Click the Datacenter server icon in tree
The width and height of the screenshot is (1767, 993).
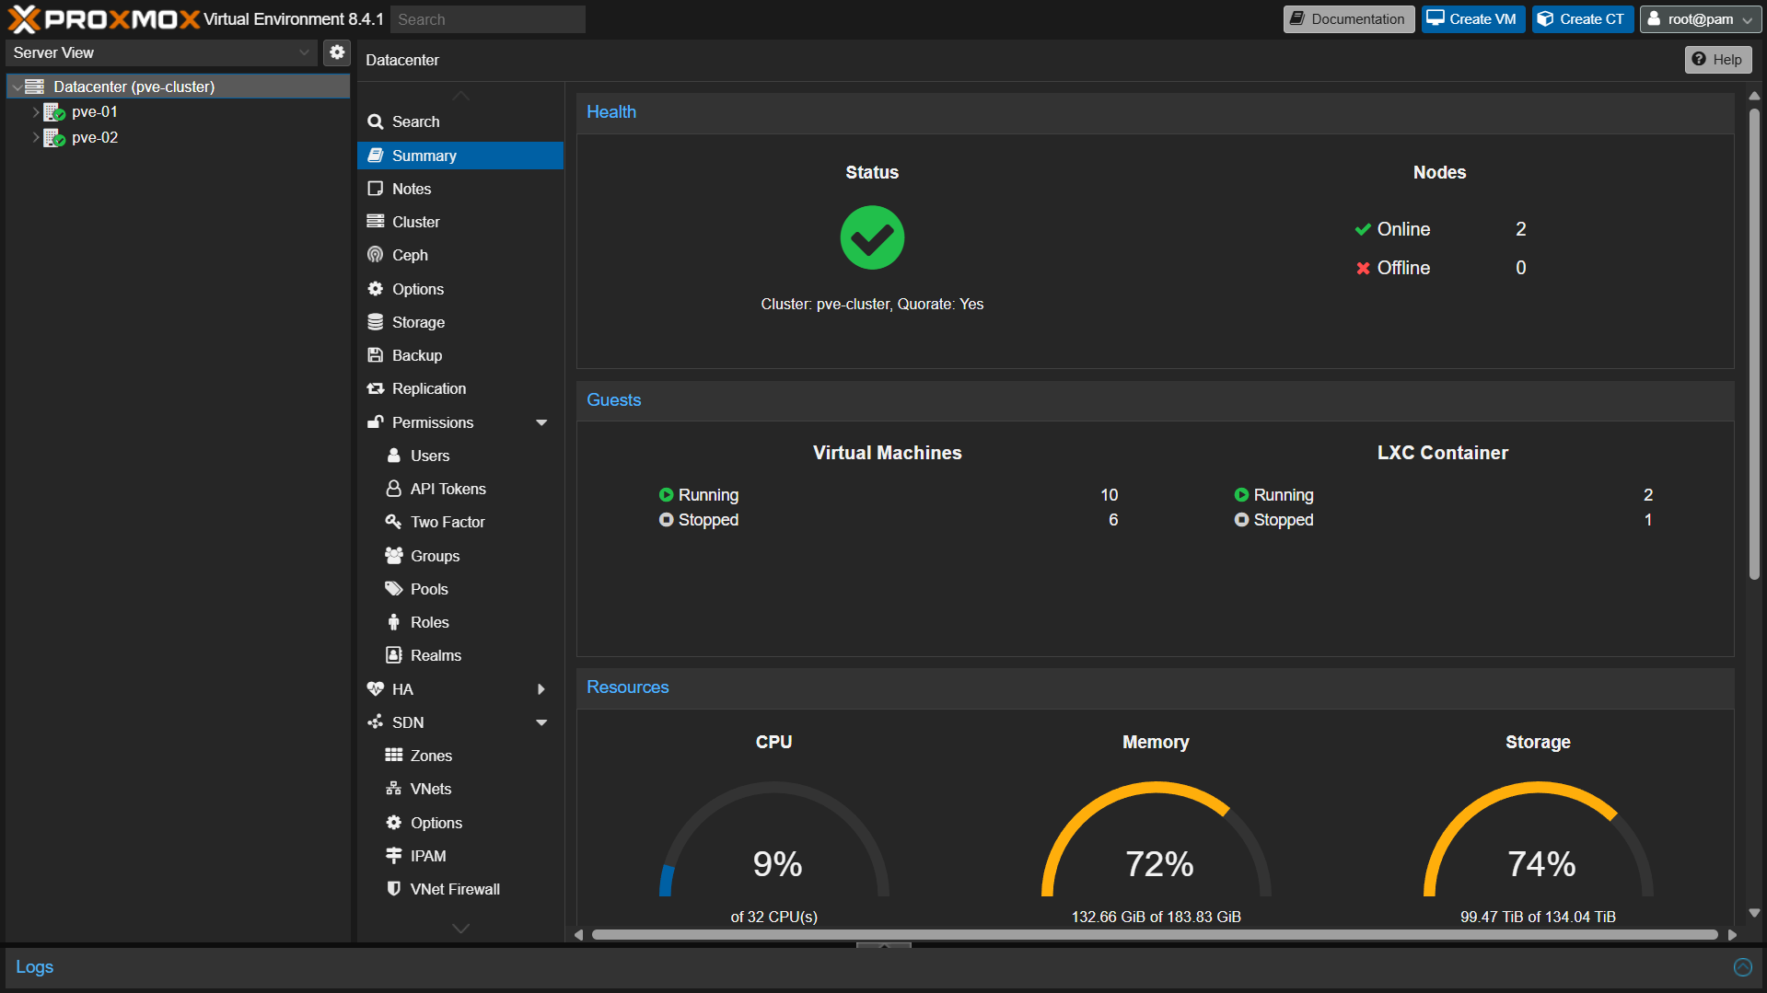click(35, 87)
